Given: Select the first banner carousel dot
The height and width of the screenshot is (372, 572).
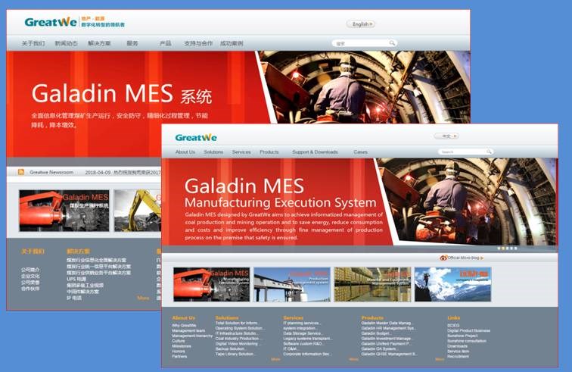Looking at the screenshot, I should pyautogui.click(x=499, y=249).
